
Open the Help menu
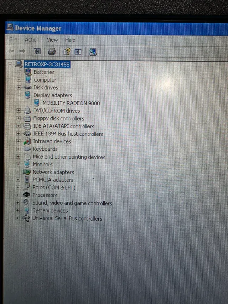(70, 40)
